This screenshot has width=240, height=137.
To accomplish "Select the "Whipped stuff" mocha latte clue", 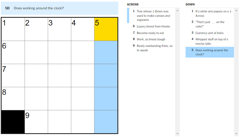I will point(211,41).
